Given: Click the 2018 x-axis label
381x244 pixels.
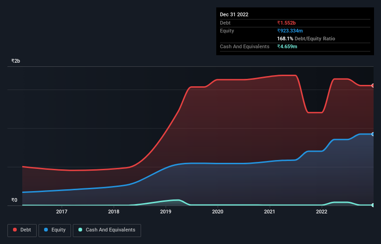Looking at the screenshot, I should [x=114, y=212].
